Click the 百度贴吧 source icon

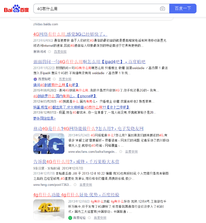point(35,79)
